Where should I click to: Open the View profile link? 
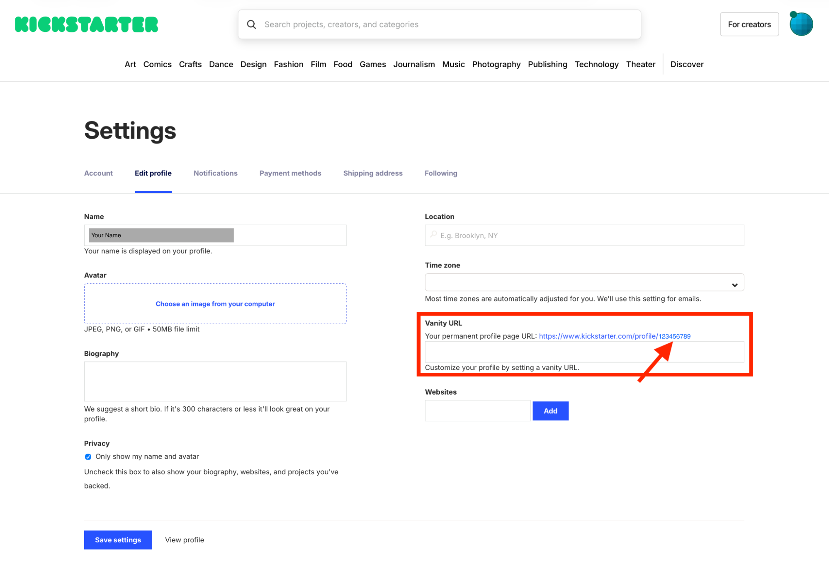184,540
